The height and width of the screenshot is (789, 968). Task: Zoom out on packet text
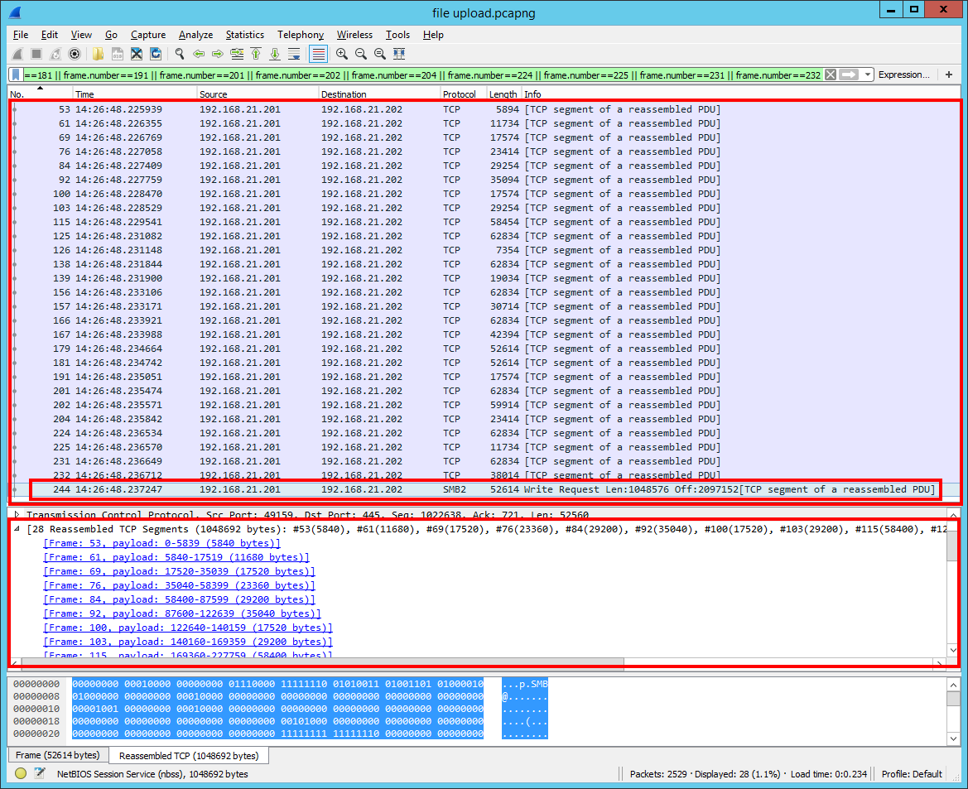point(360,55)
